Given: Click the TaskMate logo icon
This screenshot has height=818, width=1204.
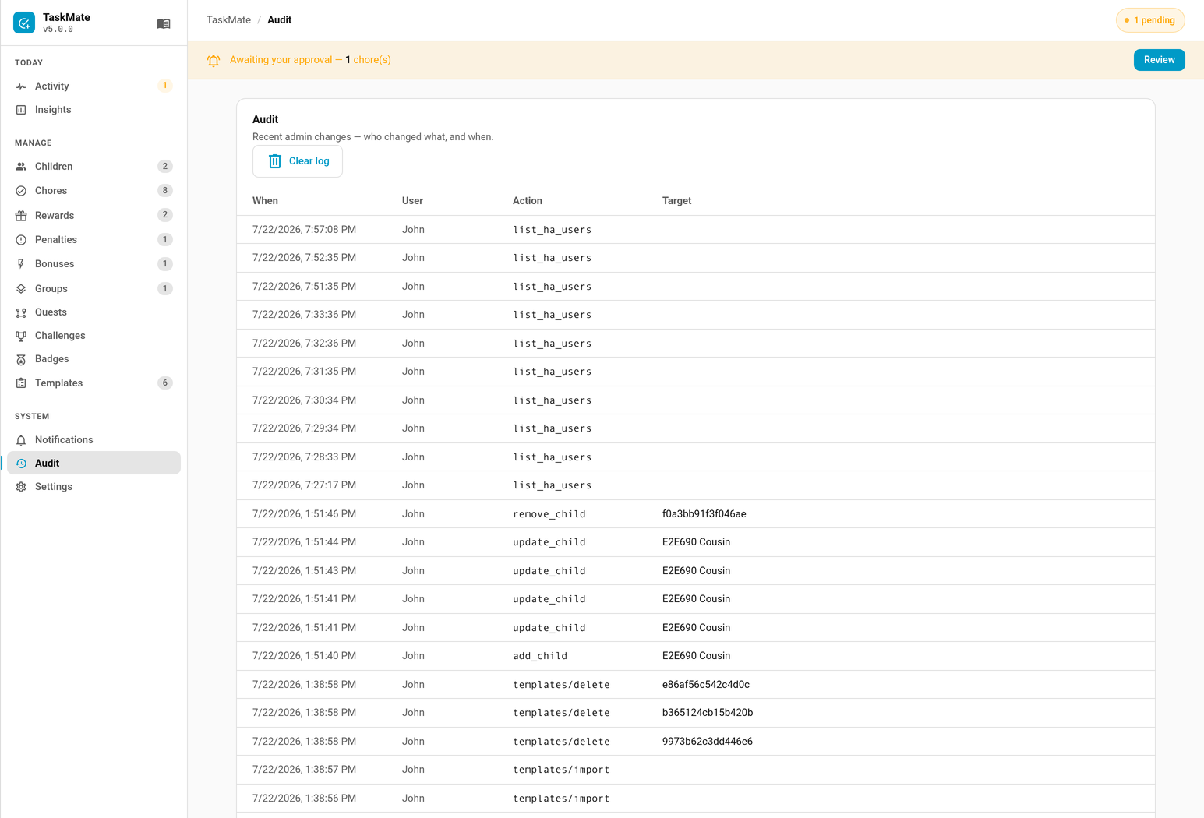Looking at the screenshot, I should (x=24, y=23).
